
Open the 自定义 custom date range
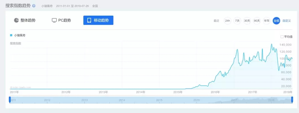tap(287, 21)
